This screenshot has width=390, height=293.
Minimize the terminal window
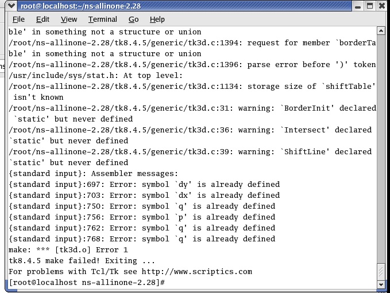[357, 6]
